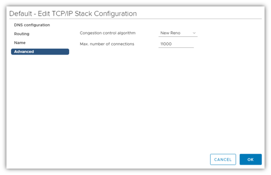Confirm changes with the OK button
This screenshot has height=175, width=271.
[x=250, y=159]
